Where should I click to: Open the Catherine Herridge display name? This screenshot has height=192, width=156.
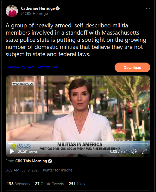click(38, 8)
